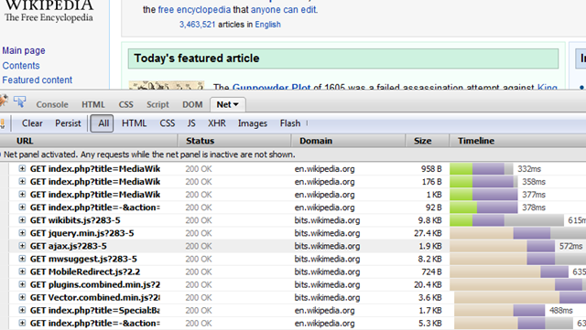Viewport: 586px width, 330px height.
Task: Expand the Special:Ba index.php request
Action: point(22,310)
